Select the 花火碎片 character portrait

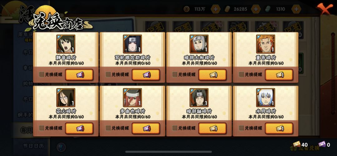tap(66, 98)
